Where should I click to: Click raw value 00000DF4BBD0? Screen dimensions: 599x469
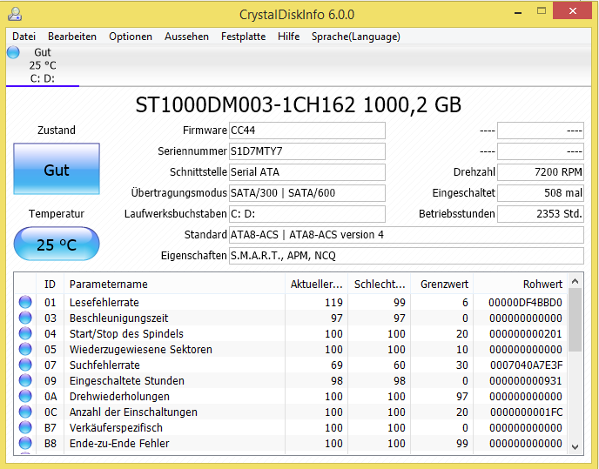tap(525, 303)
